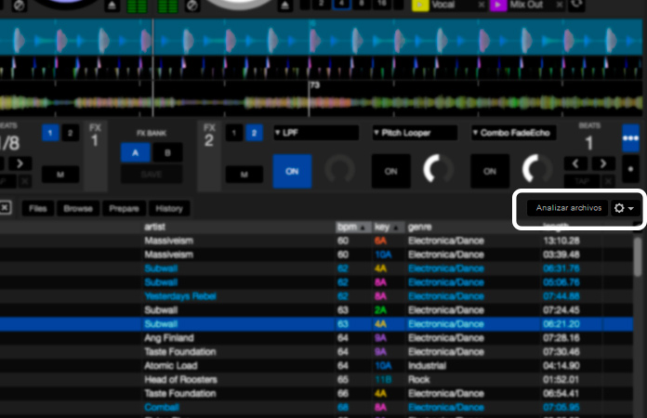Switch FX 2 to multi FX mode
Image resolution: width=647 pixels, height=418 pixels.
coord(631,138)
